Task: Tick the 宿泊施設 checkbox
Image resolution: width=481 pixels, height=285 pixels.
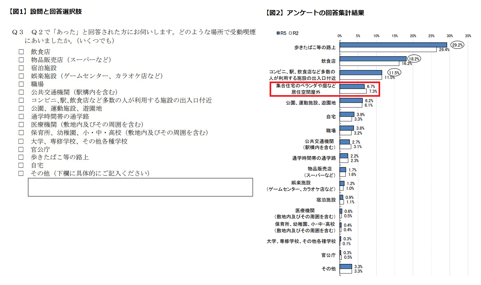Action: pyautogui.click(x=21, y=68)
